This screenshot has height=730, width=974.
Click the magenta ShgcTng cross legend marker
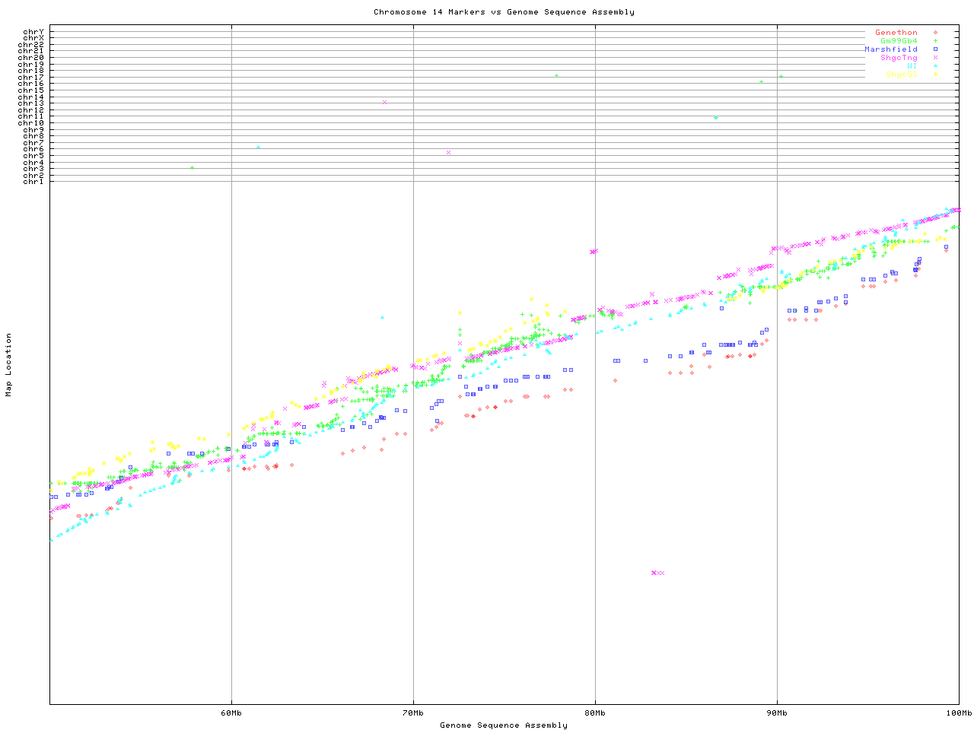pos(935,58)
